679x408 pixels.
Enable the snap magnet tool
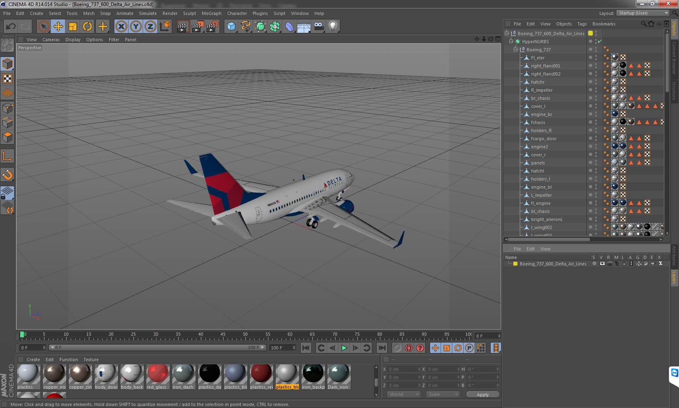point(8,175)
